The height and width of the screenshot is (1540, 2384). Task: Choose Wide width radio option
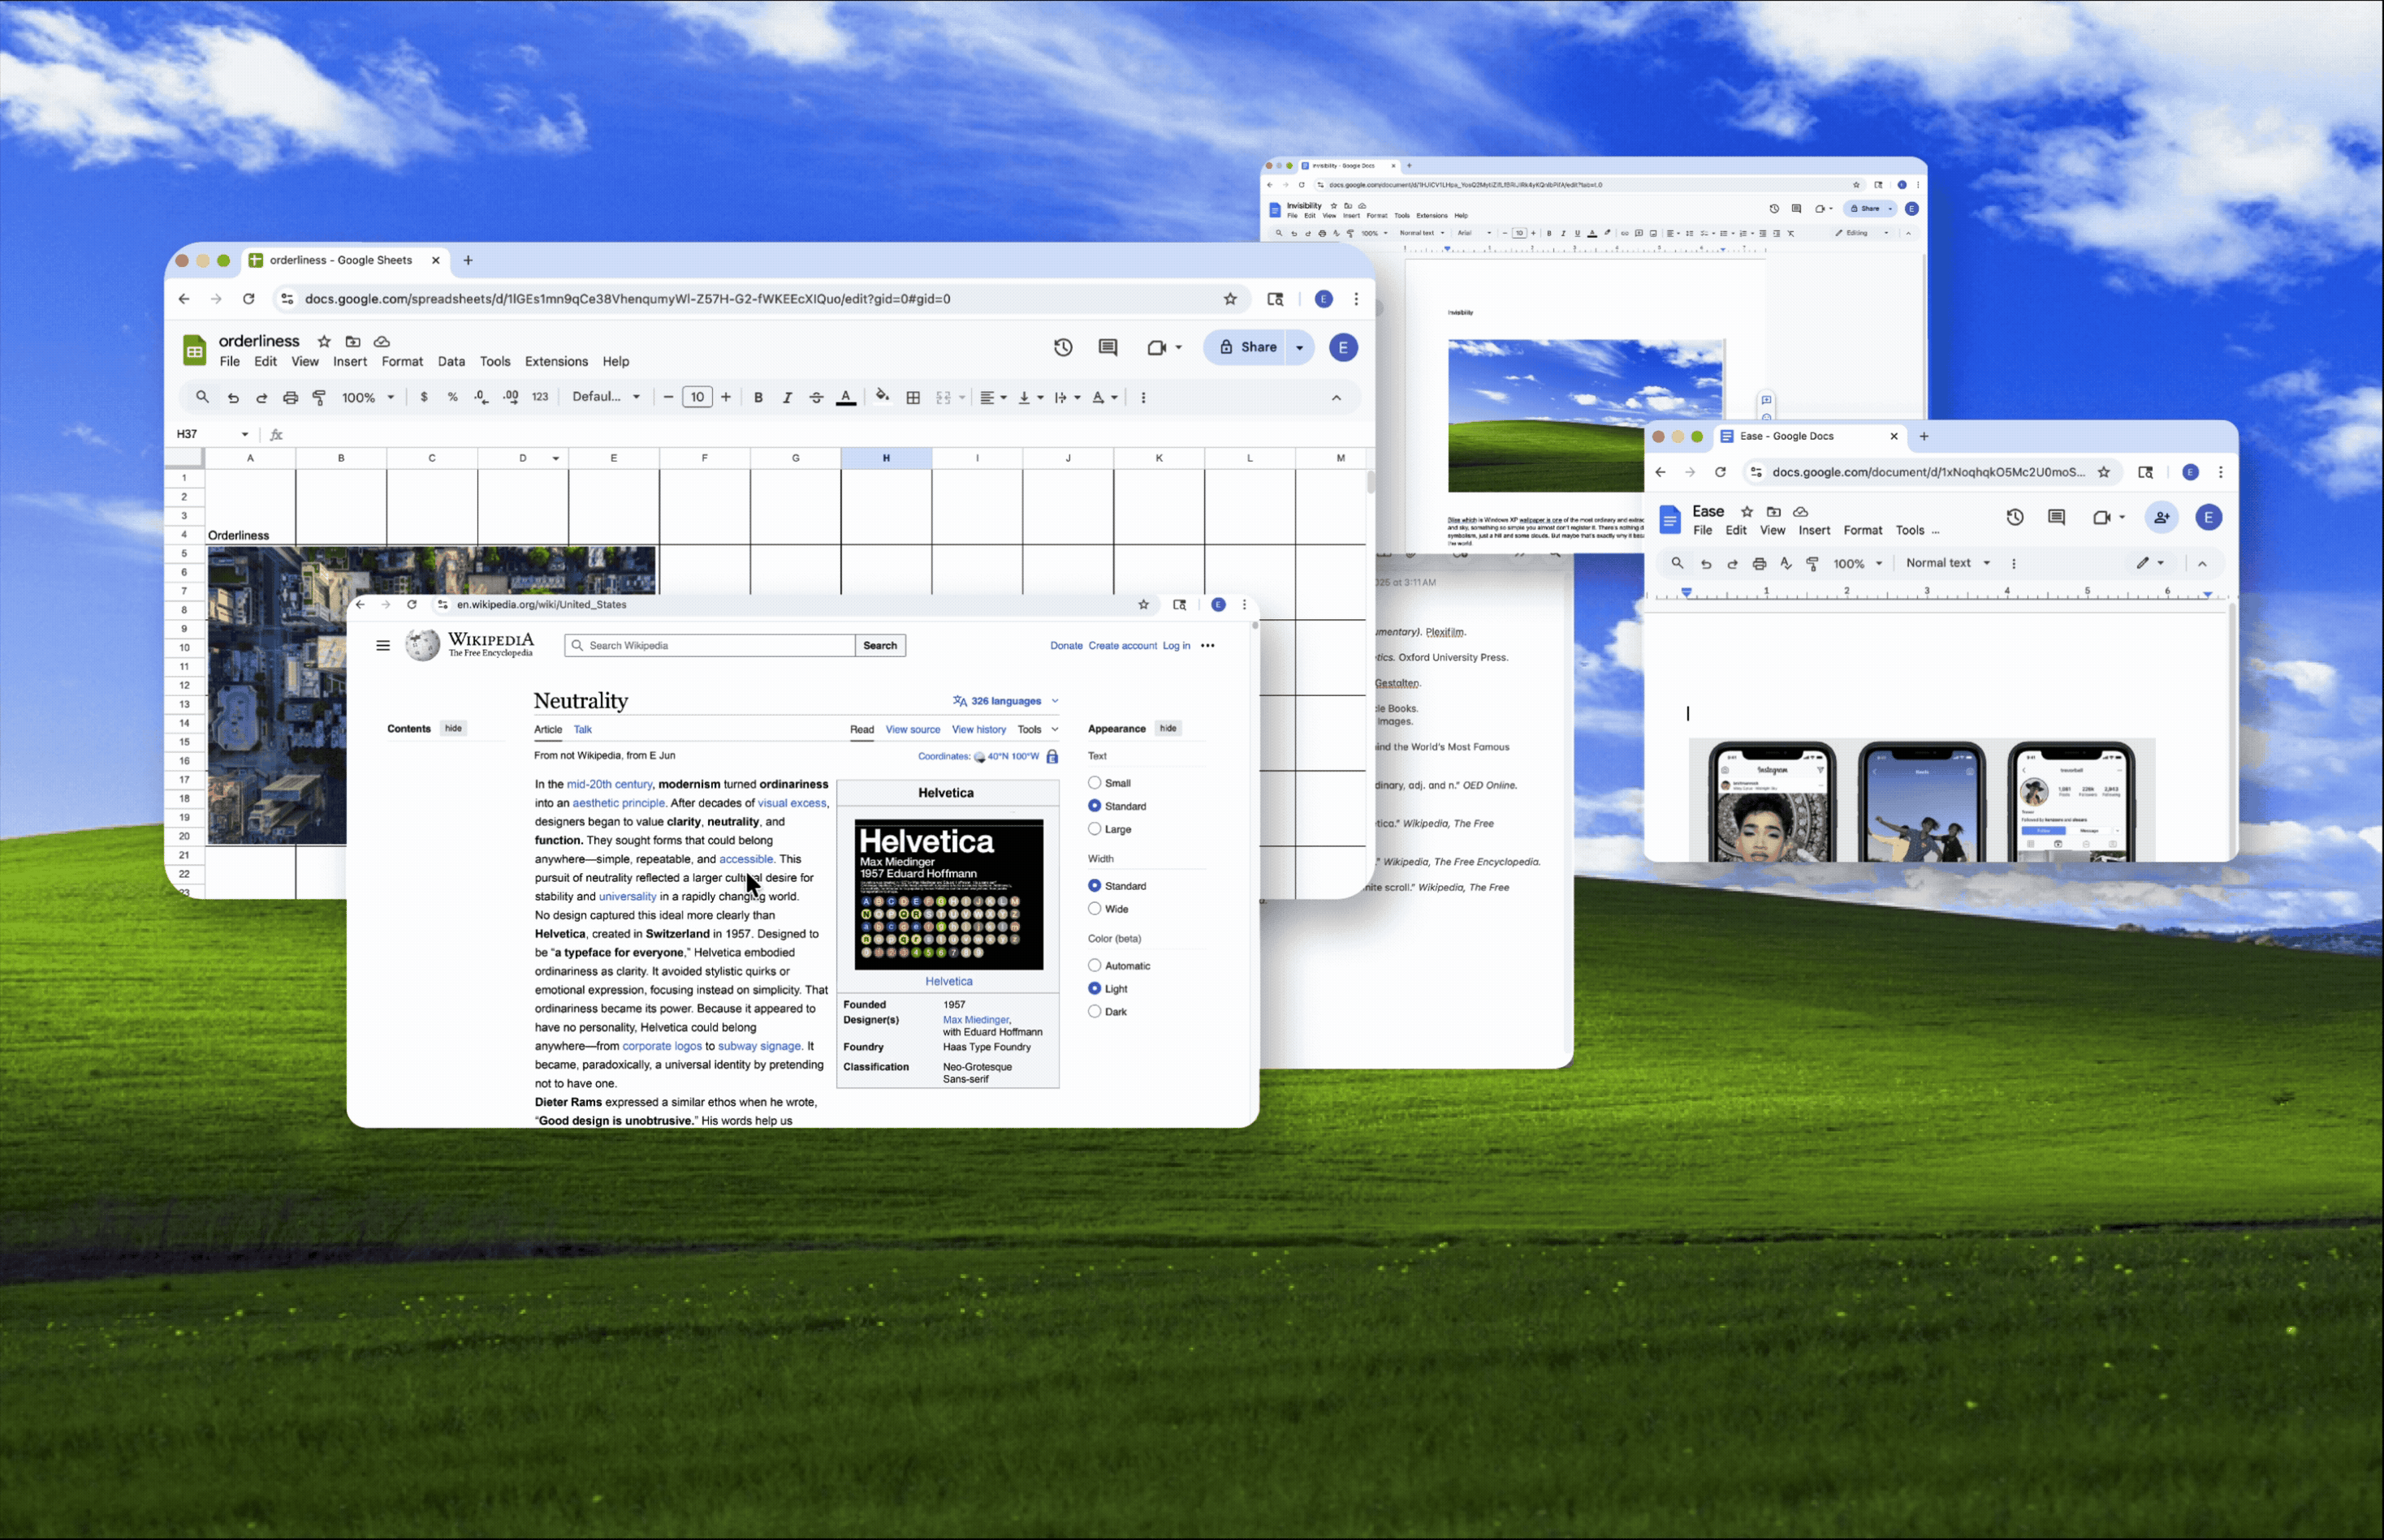coord(1094,909)
